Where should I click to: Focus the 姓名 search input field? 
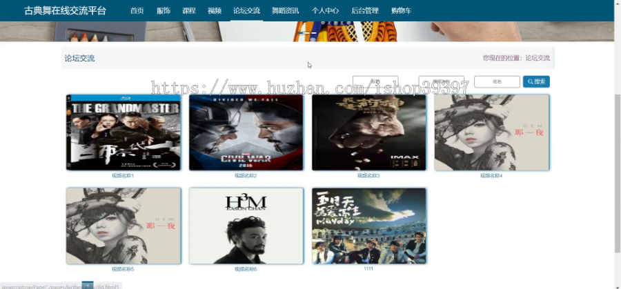click(497, 81)
